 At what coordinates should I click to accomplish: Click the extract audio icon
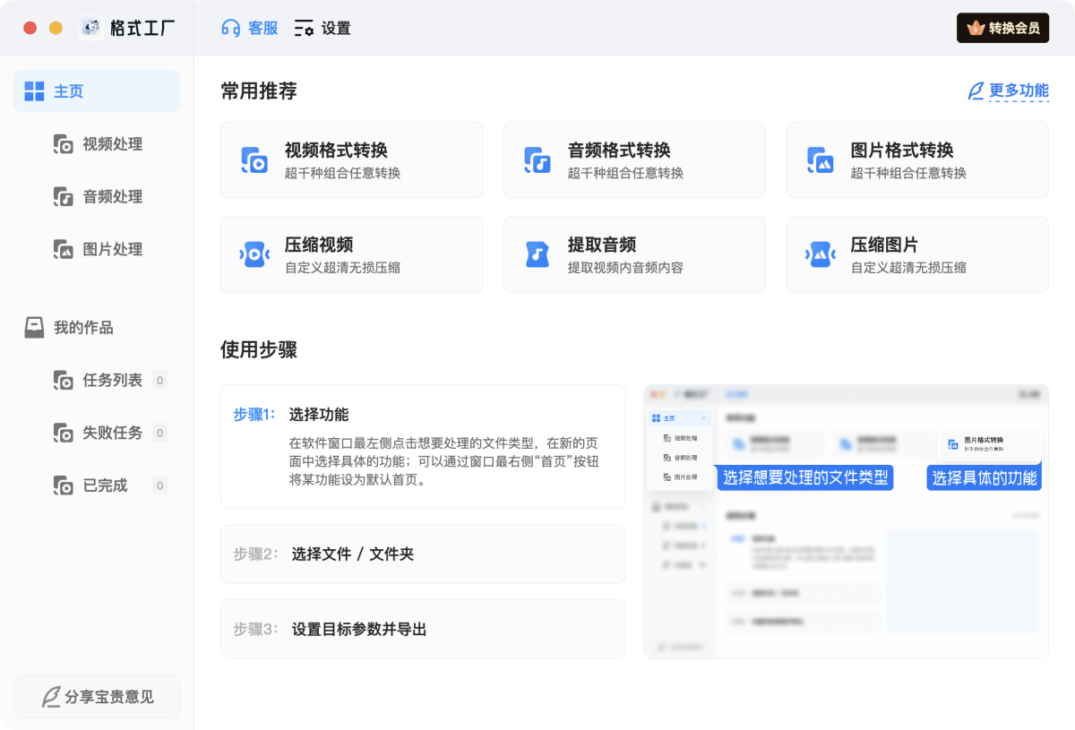(537, 254)
